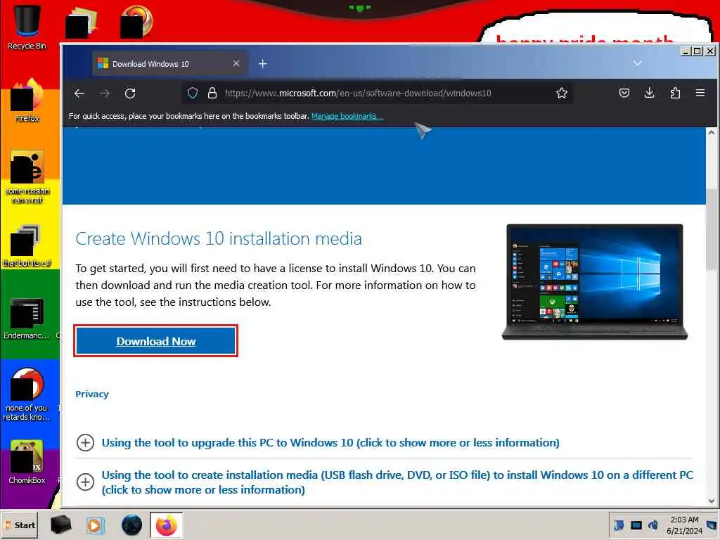Image resolution: width=720 pixels, height=540 pixels.
Task: Click the volume speaker tray icon
Action: click(x=652, y=525)
